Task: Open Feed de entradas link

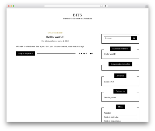Action: click(x=111, y=117)
